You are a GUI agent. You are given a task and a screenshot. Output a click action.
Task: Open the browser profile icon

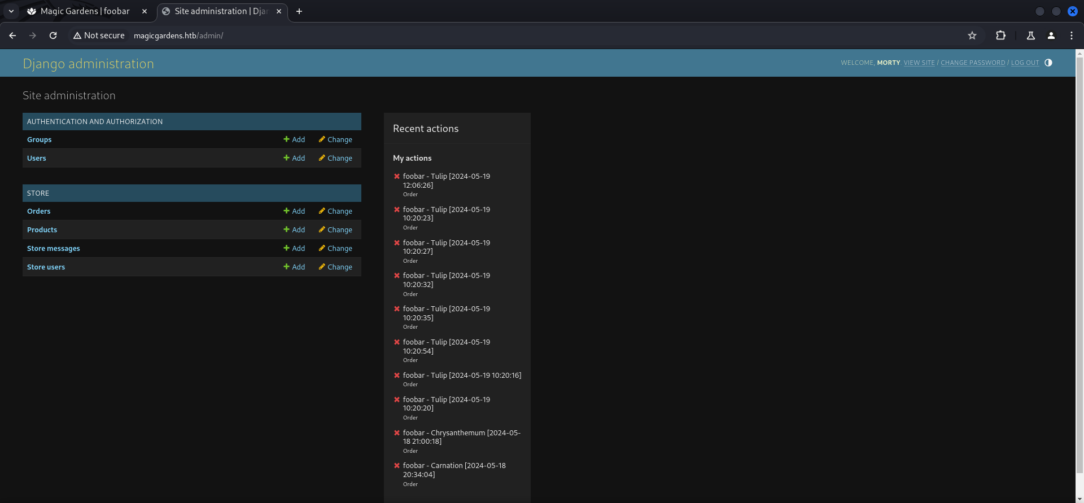[1051, 36]
